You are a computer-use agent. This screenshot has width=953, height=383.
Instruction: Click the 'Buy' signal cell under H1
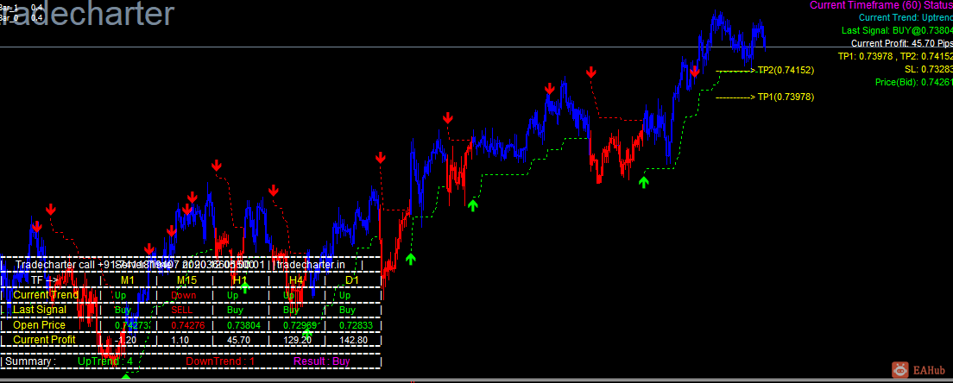pyautogui.click(x=235, y=310)
